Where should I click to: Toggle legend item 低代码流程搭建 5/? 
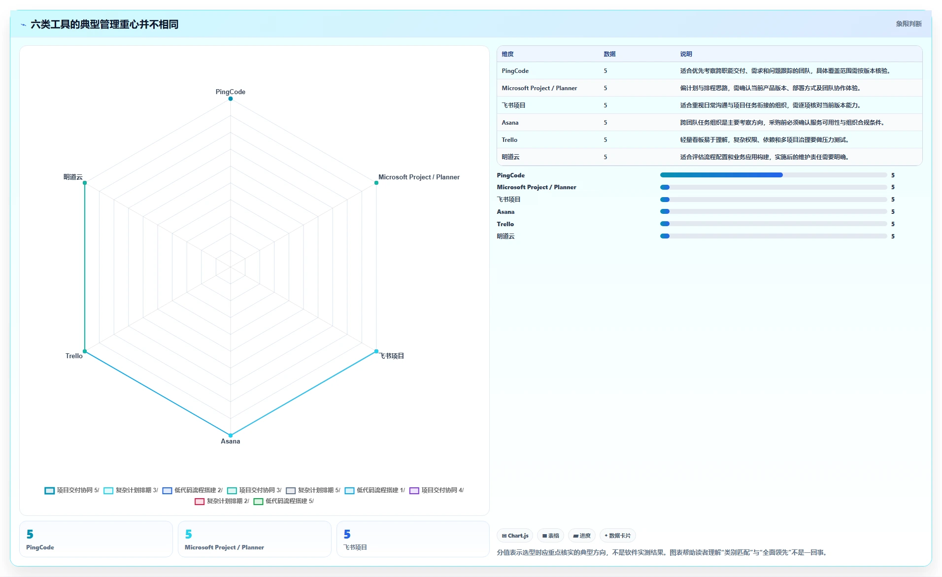(x=284, y=501)
